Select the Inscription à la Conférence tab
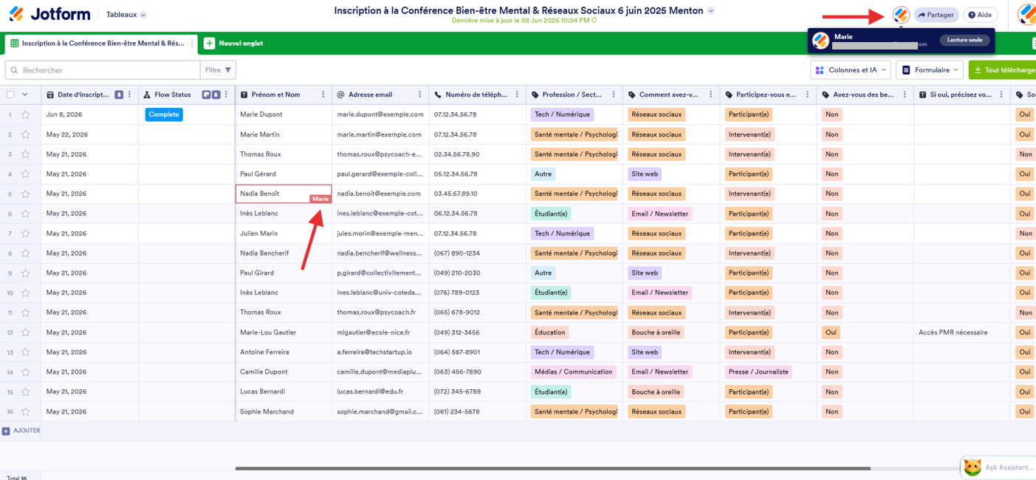The height and width of the screenshot is (480, 1036). [x=102, y=44]
